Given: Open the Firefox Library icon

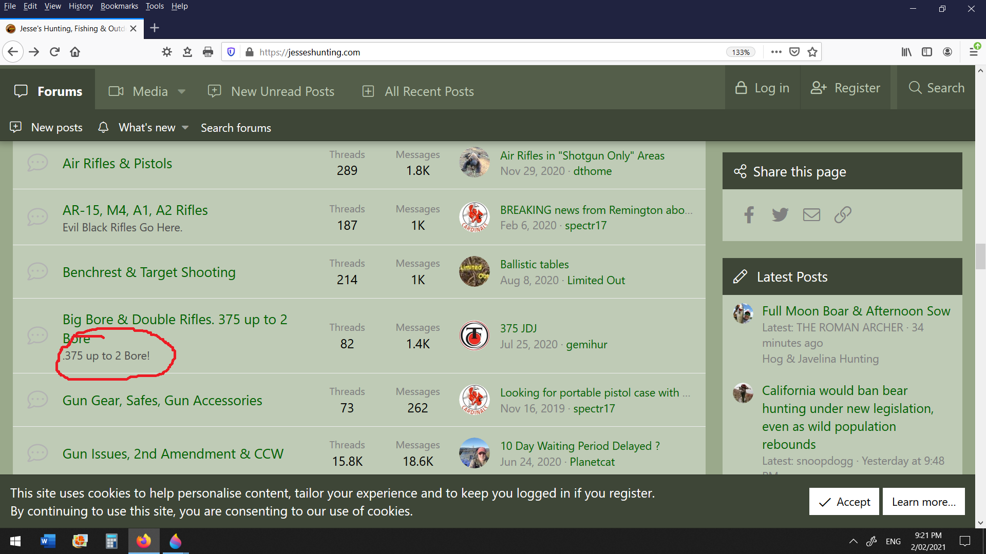Looking at the screenshot, I should [906, 51].
